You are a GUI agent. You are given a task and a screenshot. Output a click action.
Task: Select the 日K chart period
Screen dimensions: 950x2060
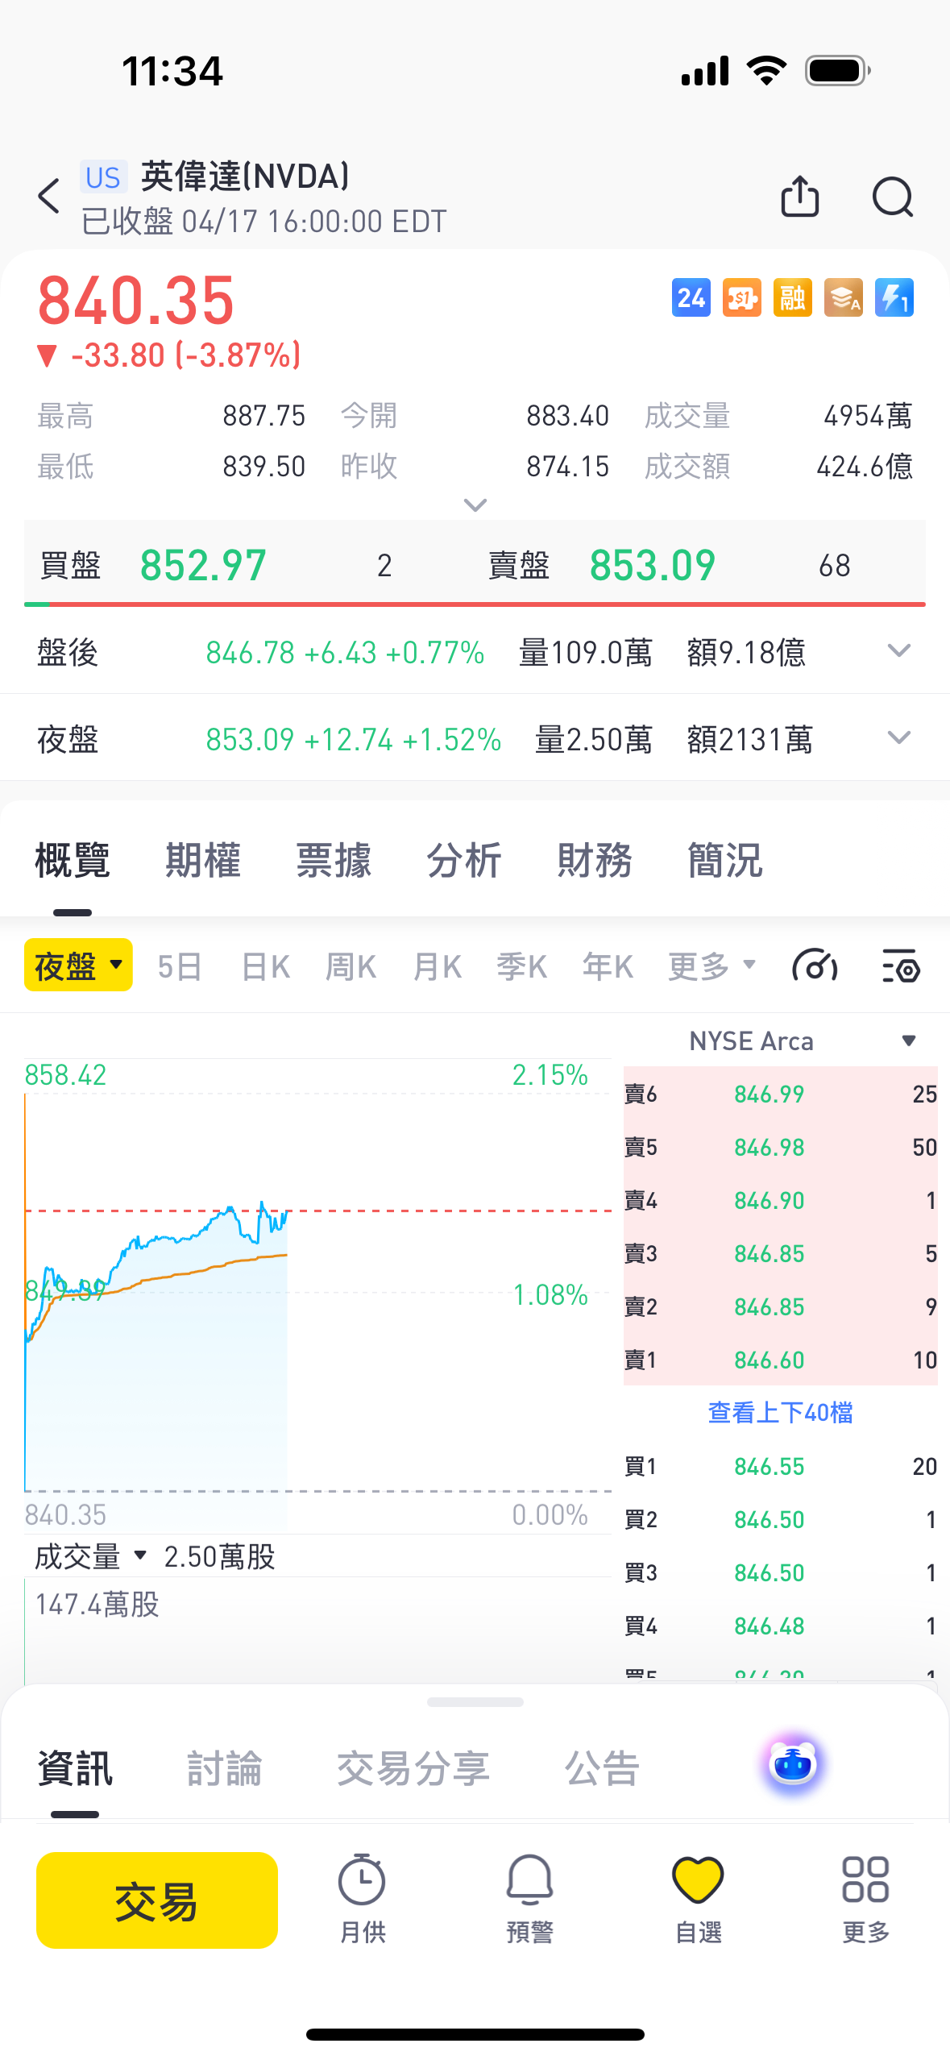(265, 966)
